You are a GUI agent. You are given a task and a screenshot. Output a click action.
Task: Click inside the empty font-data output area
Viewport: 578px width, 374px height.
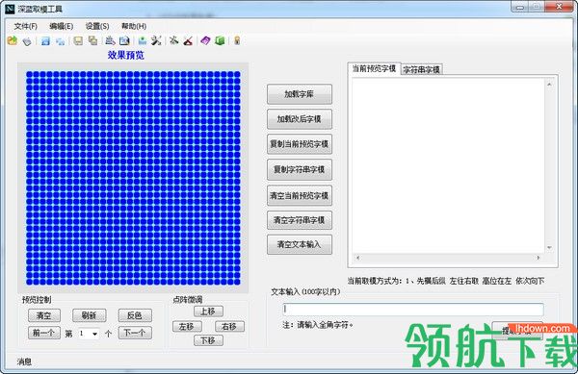click(448, 165)
